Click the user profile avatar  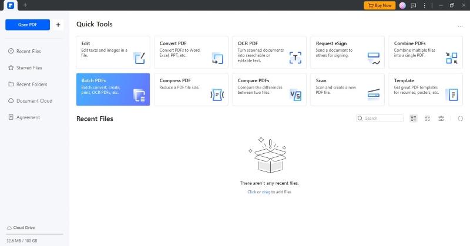402,5
